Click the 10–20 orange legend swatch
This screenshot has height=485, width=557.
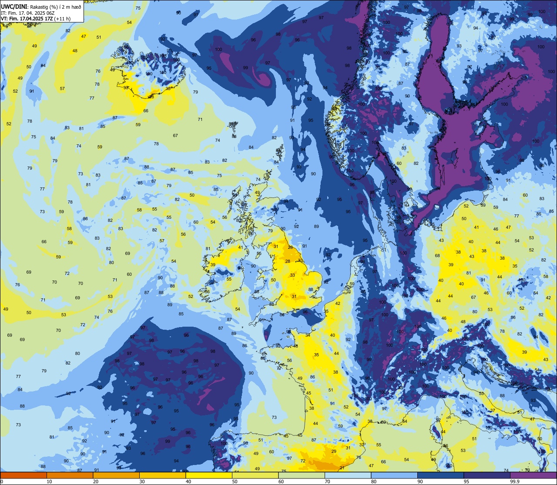(x=70, y=475)
